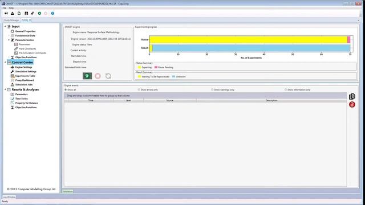
Task: Click the green start toolbar icon
Action: coord(39,14)
